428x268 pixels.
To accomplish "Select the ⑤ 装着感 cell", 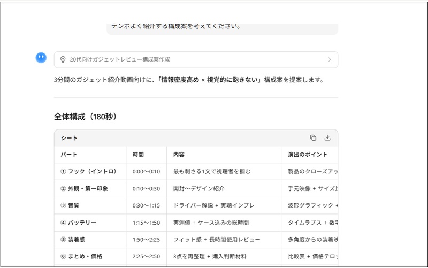I will click(90, 240).
